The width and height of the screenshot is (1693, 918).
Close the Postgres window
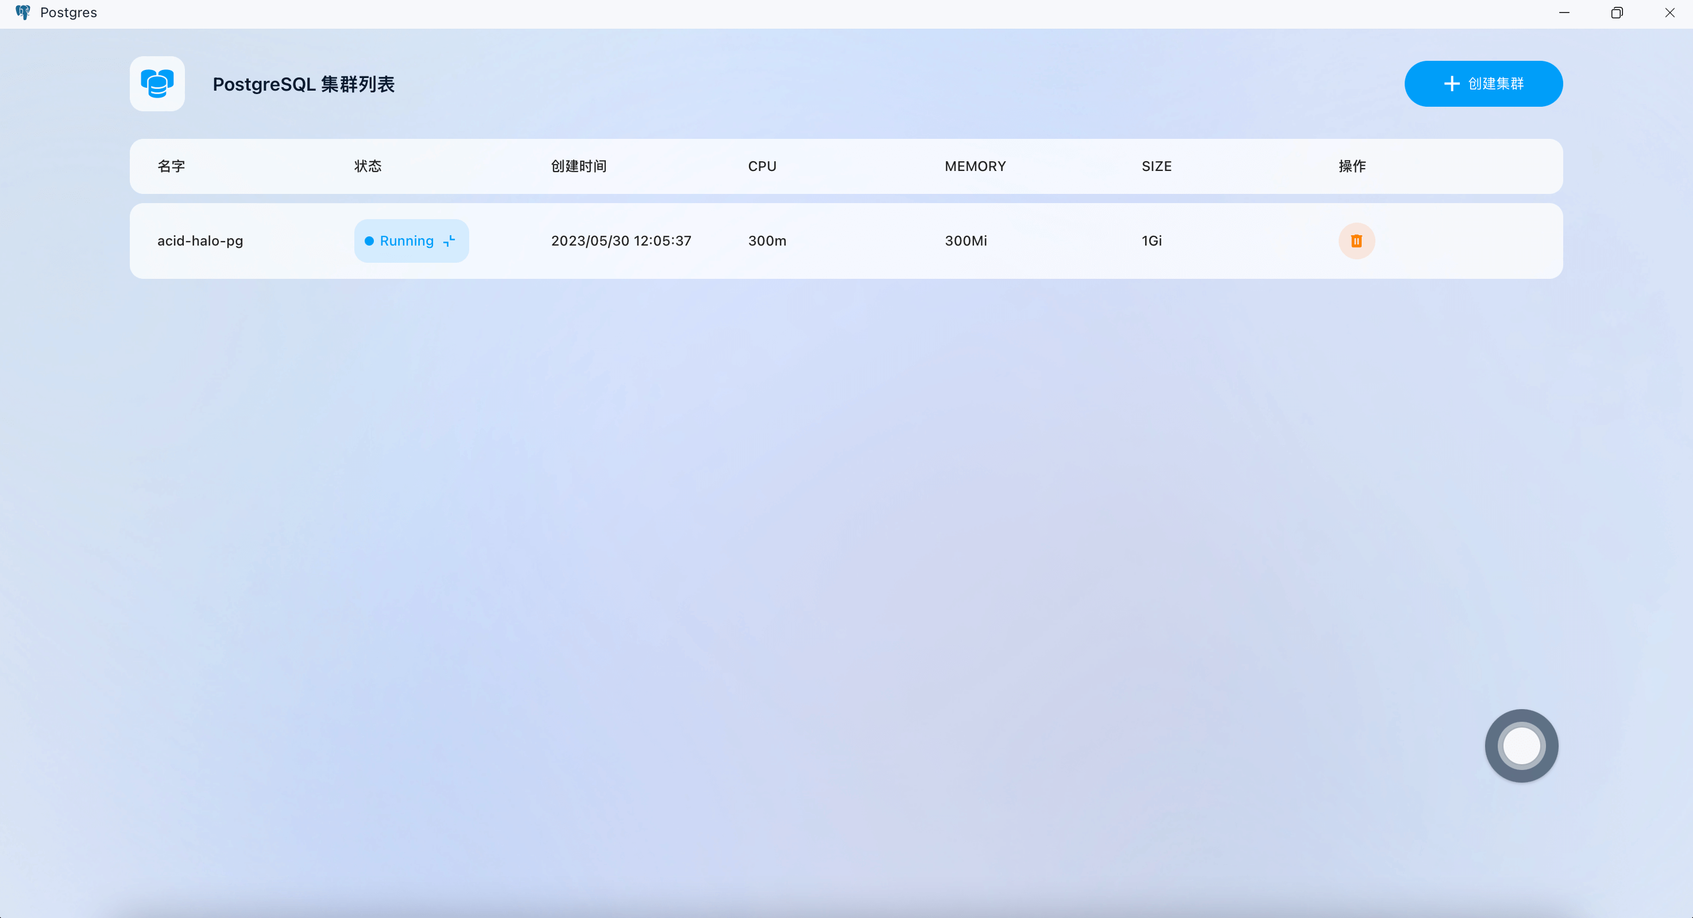point(1669,13)
